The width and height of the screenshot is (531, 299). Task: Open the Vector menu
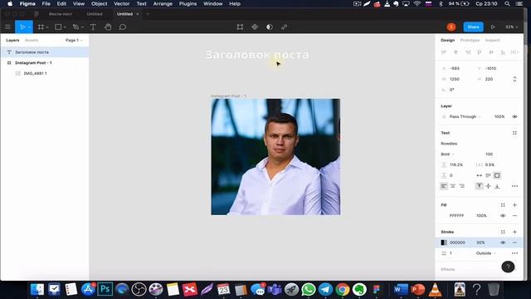point(122,3)
